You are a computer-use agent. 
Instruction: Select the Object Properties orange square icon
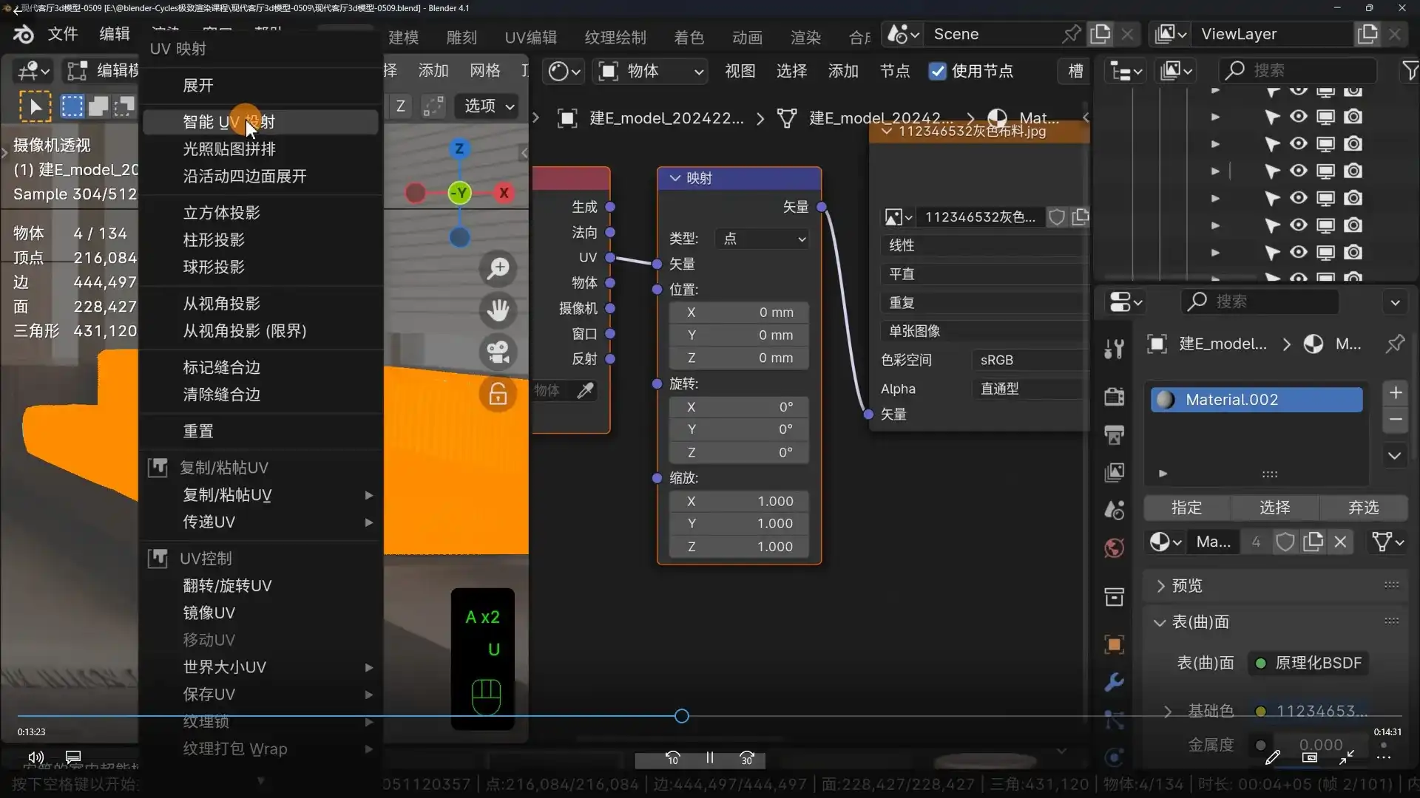tap(1115, 644)
